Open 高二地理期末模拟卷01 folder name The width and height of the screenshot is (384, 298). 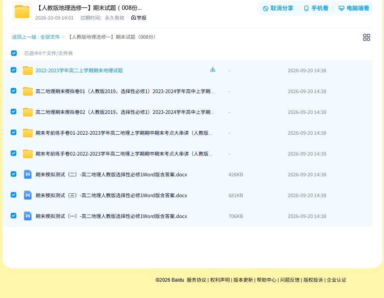coord(125,91)
